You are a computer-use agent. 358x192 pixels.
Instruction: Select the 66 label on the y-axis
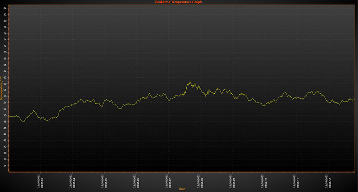(5, 65)
